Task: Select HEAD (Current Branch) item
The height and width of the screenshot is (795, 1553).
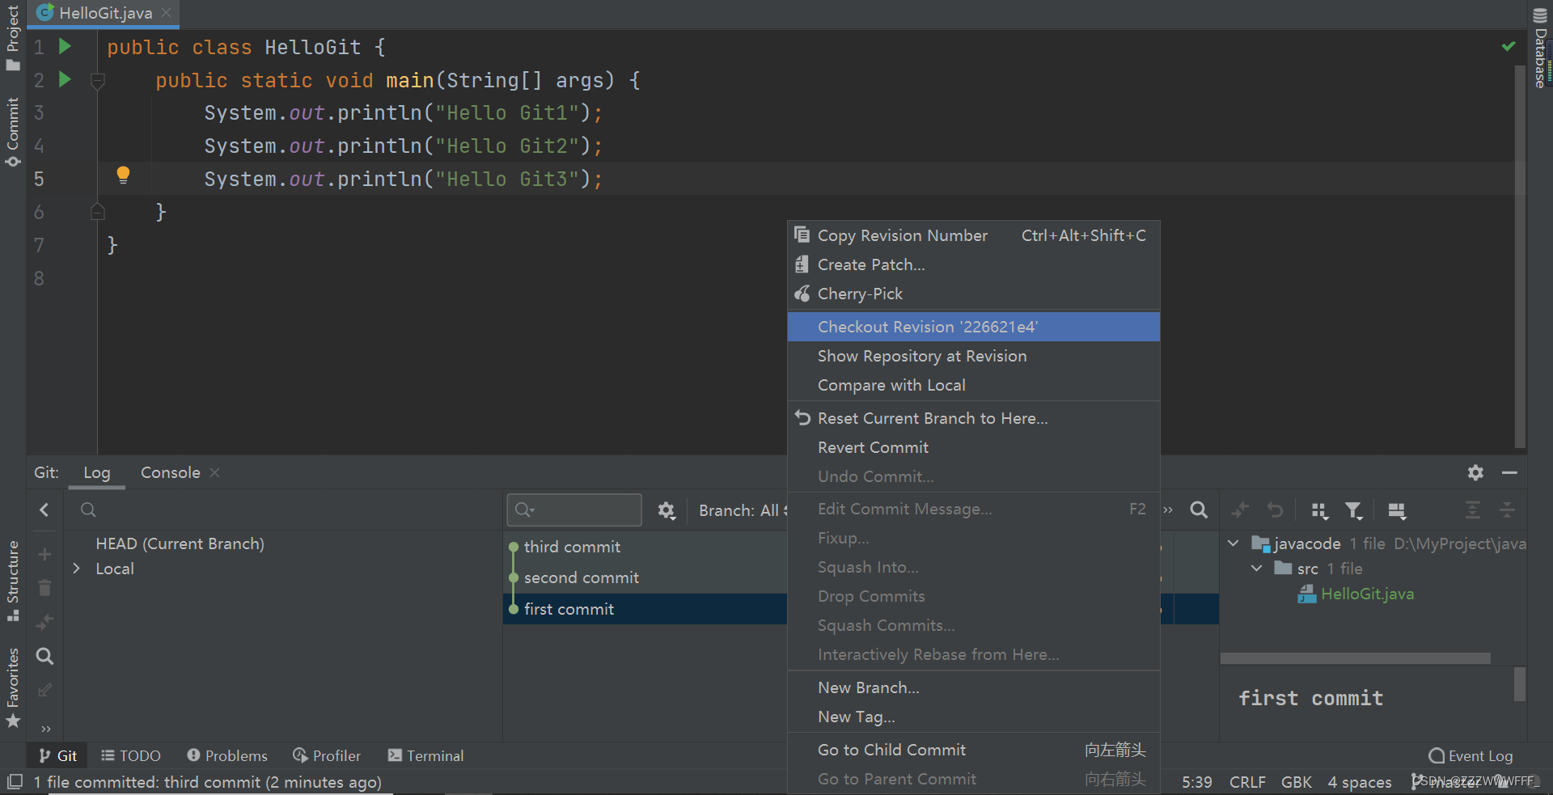Action: 180,543
